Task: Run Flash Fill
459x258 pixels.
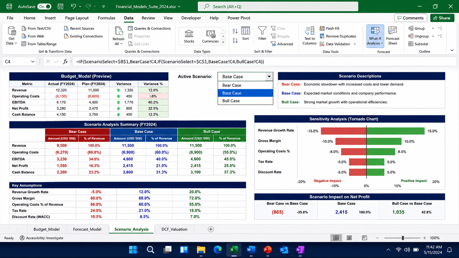Action: (329, 28)
